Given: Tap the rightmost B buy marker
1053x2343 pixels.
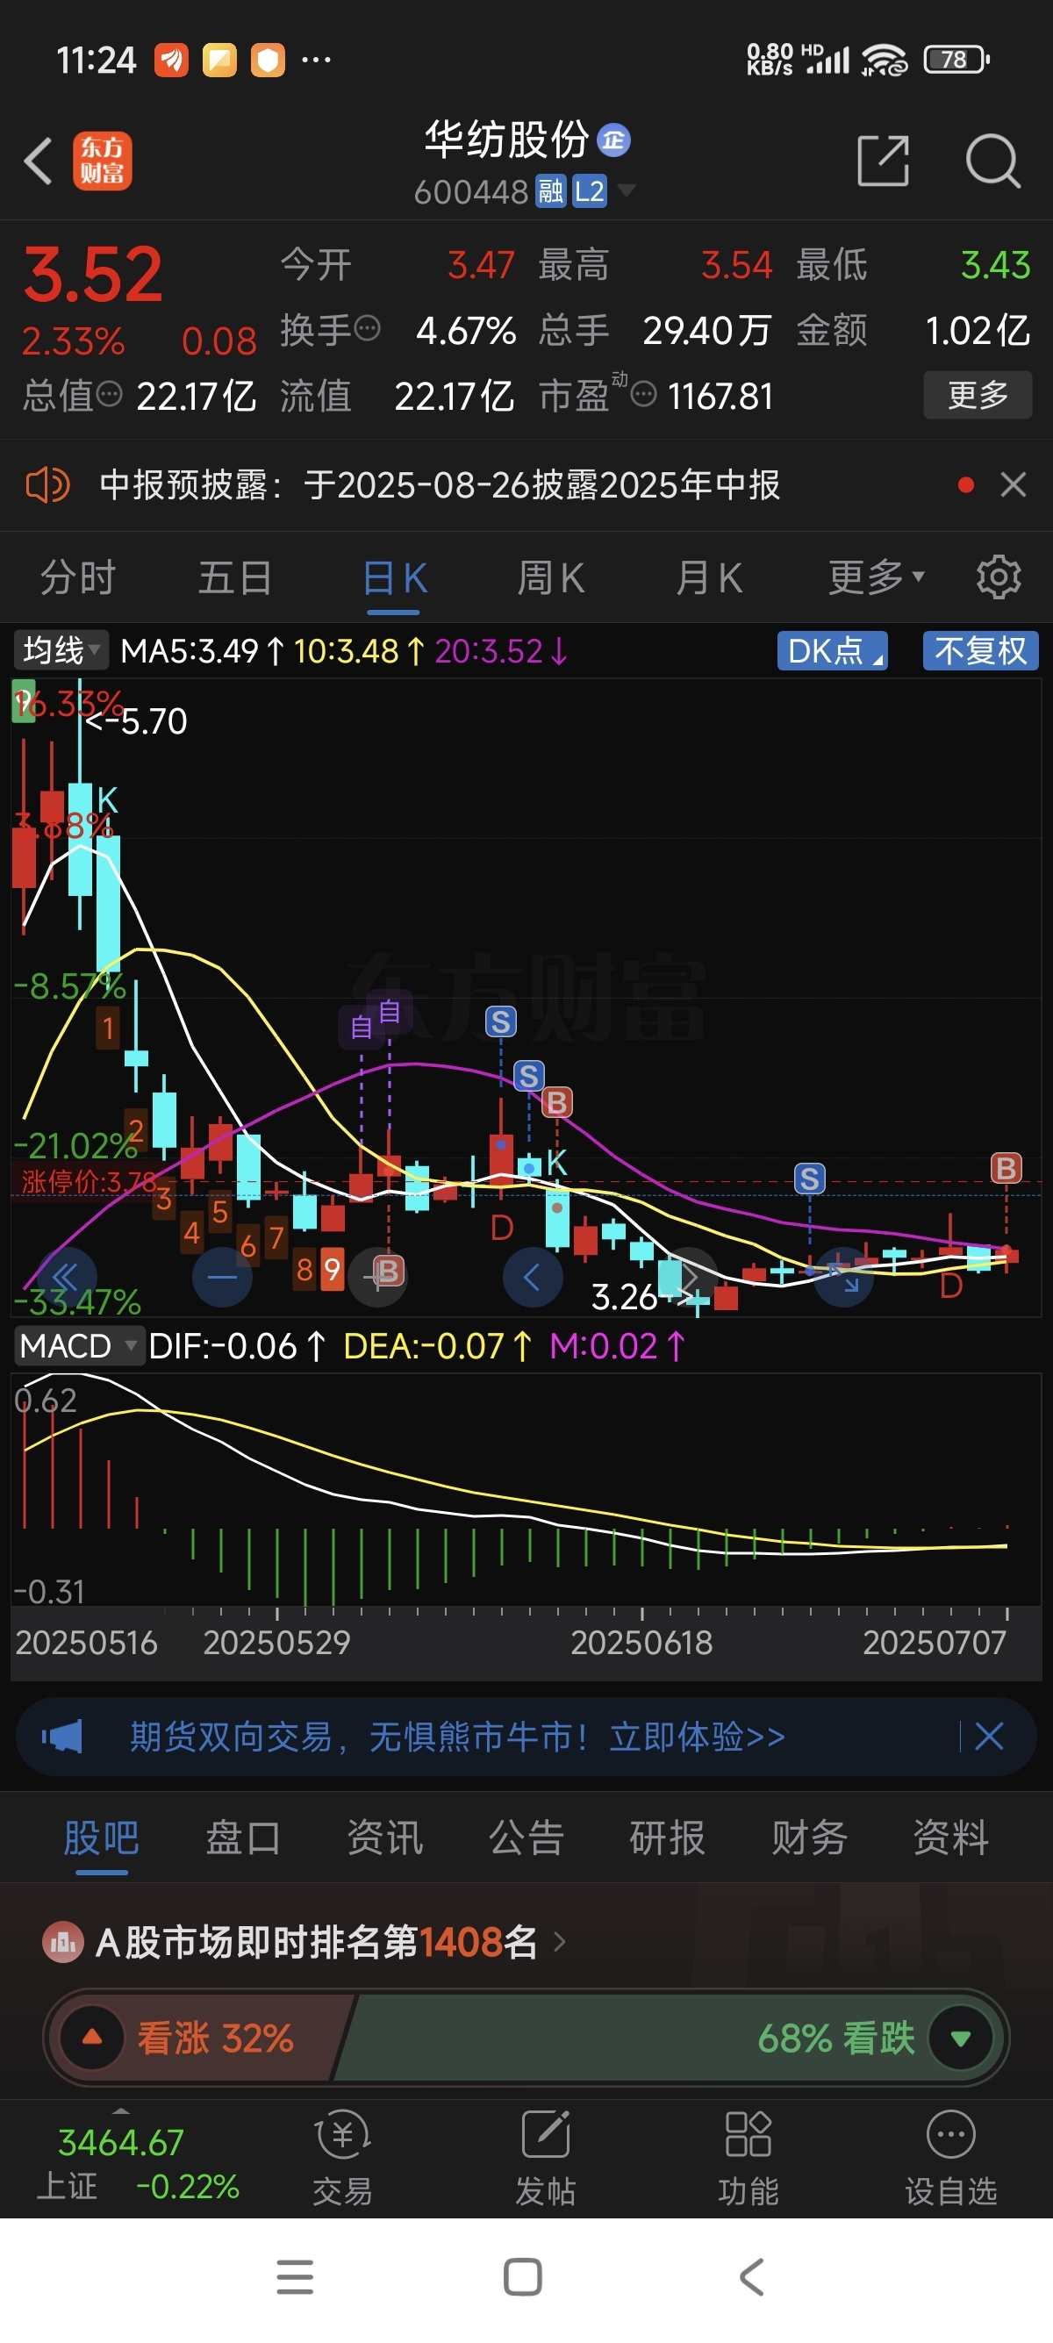Looking at the screenshot, I should pyautogui.click(x=1006, y=1168).
